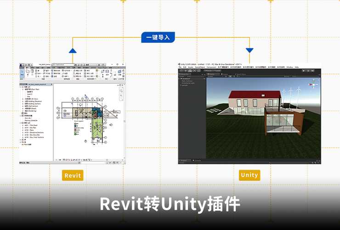Select sheet A001 - Title Sheet

coord(31,125)
